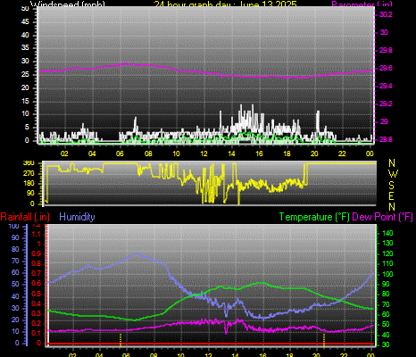The image size is (416, 357).
Task: Select 90 on the blue humidity axis
Action: pyautogui.click(x=15, y=237)
